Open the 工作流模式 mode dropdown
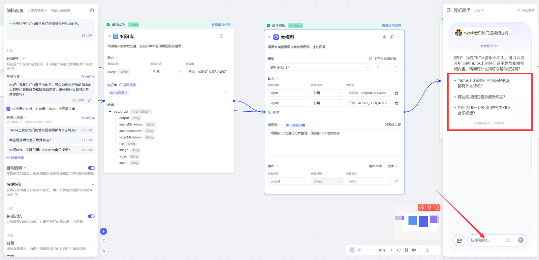 pos(37,10)
